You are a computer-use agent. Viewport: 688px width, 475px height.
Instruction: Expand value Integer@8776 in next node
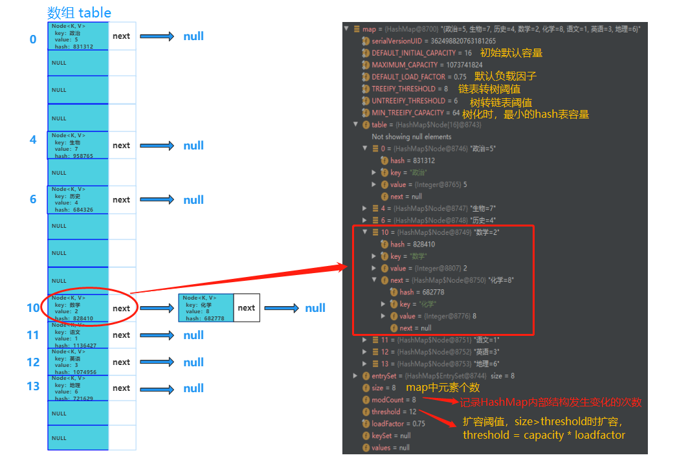click(384, 316)
